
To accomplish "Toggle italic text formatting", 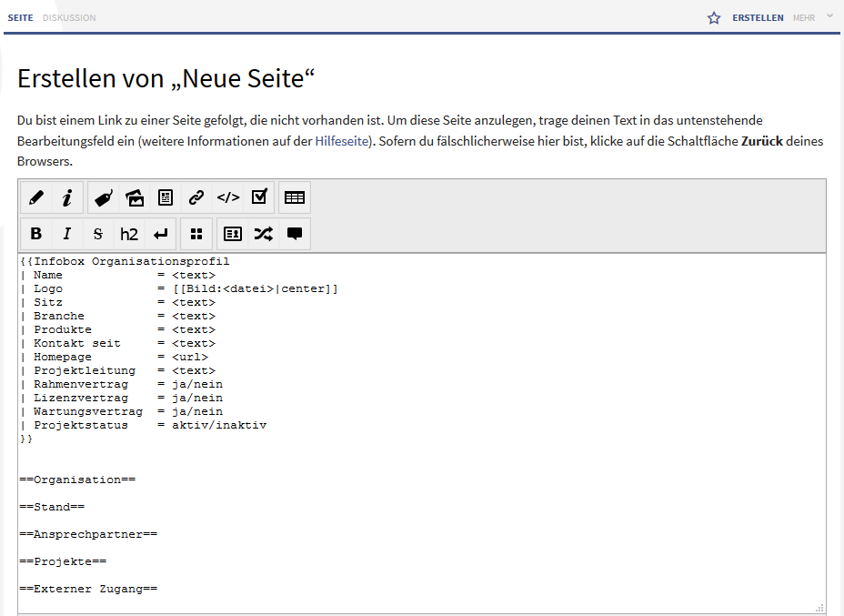I will [67, 234].
